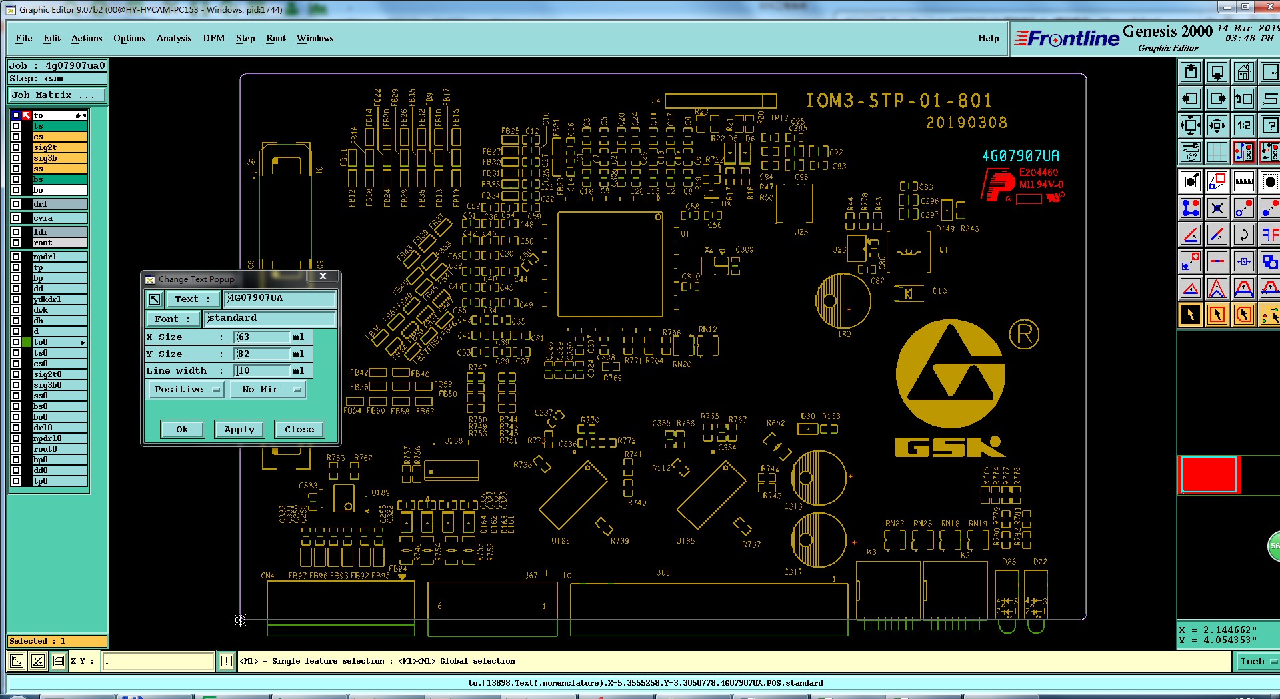Open the Positive polarity dropdown
The image size is (1280, 699).
pos(185,390)
